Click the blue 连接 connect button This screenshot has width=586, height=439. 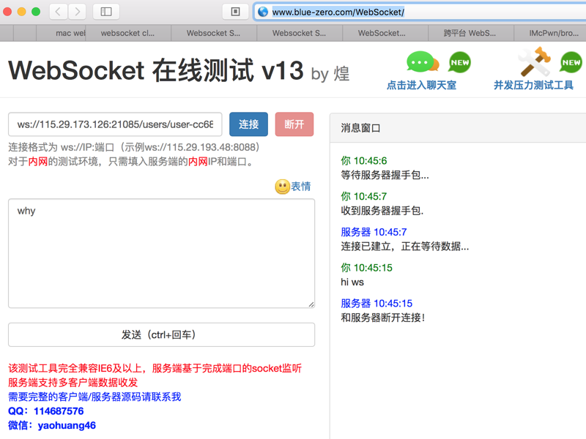click(x=248, y=124)
